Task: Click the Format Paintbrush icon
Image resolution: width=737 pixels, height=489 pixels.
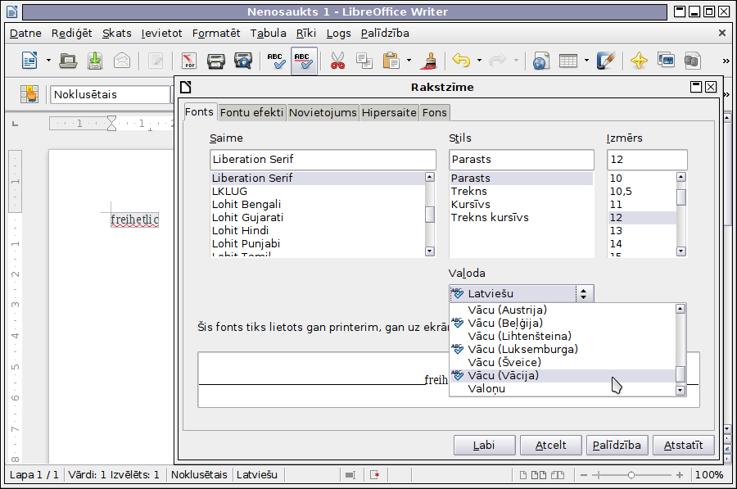Action: [x=430, y=61]
